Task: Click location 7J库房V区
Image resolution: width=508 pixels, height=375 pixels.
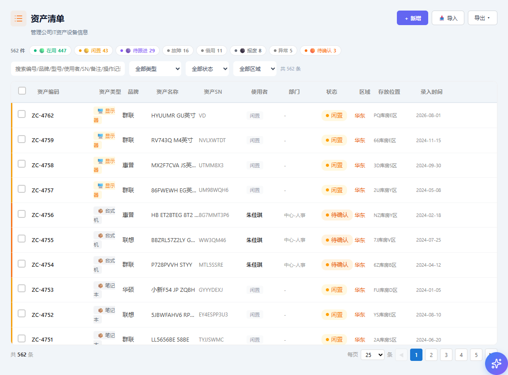Action: pyautogui.click(x=385, y=240)
